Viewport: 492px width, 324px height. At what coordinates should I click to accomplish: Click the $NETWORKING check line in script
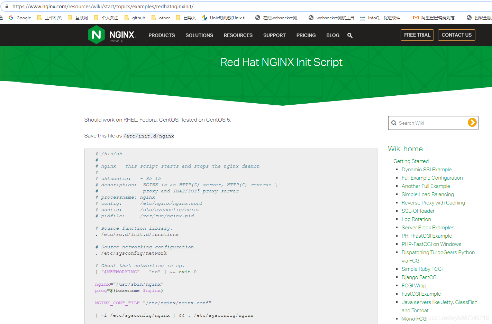[x=146, y=272]
